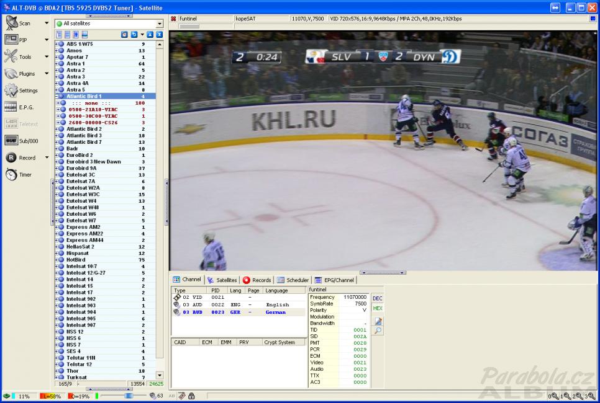Switch PID display to HEX

(377, 308)
